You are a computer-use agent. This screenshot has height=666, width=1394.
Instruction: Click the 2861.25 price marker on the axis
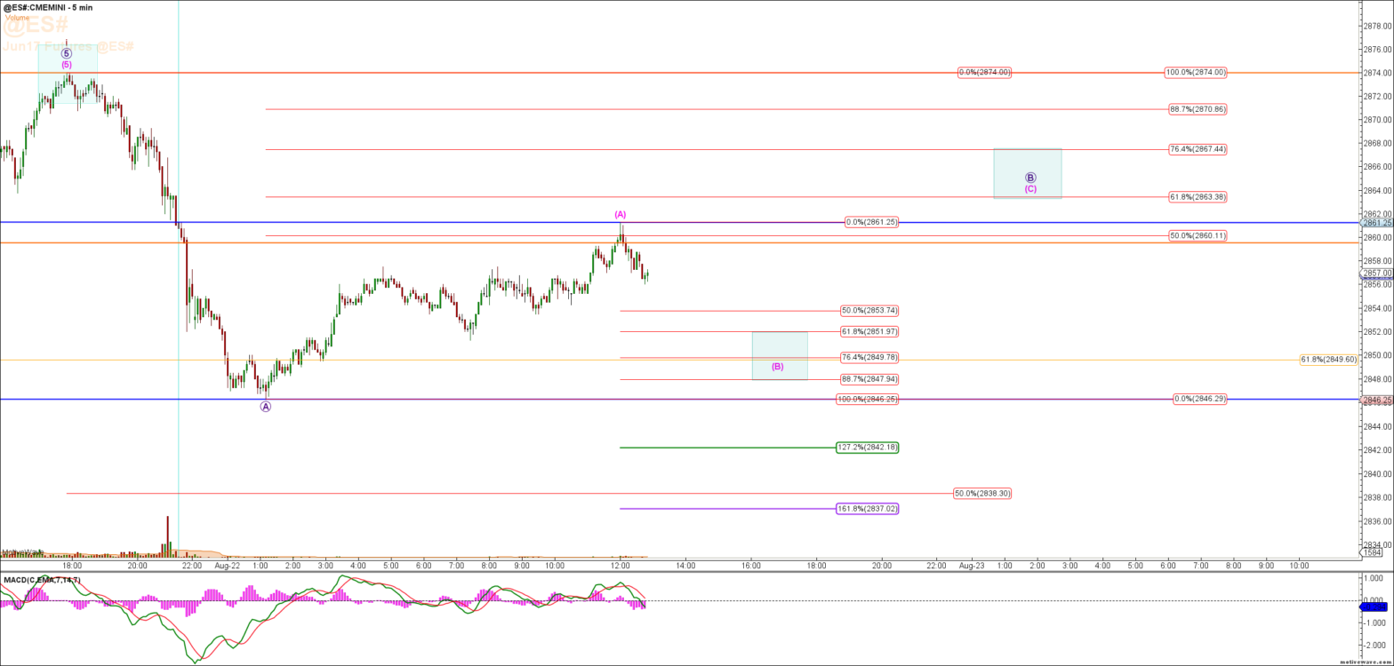(1376, 223)
